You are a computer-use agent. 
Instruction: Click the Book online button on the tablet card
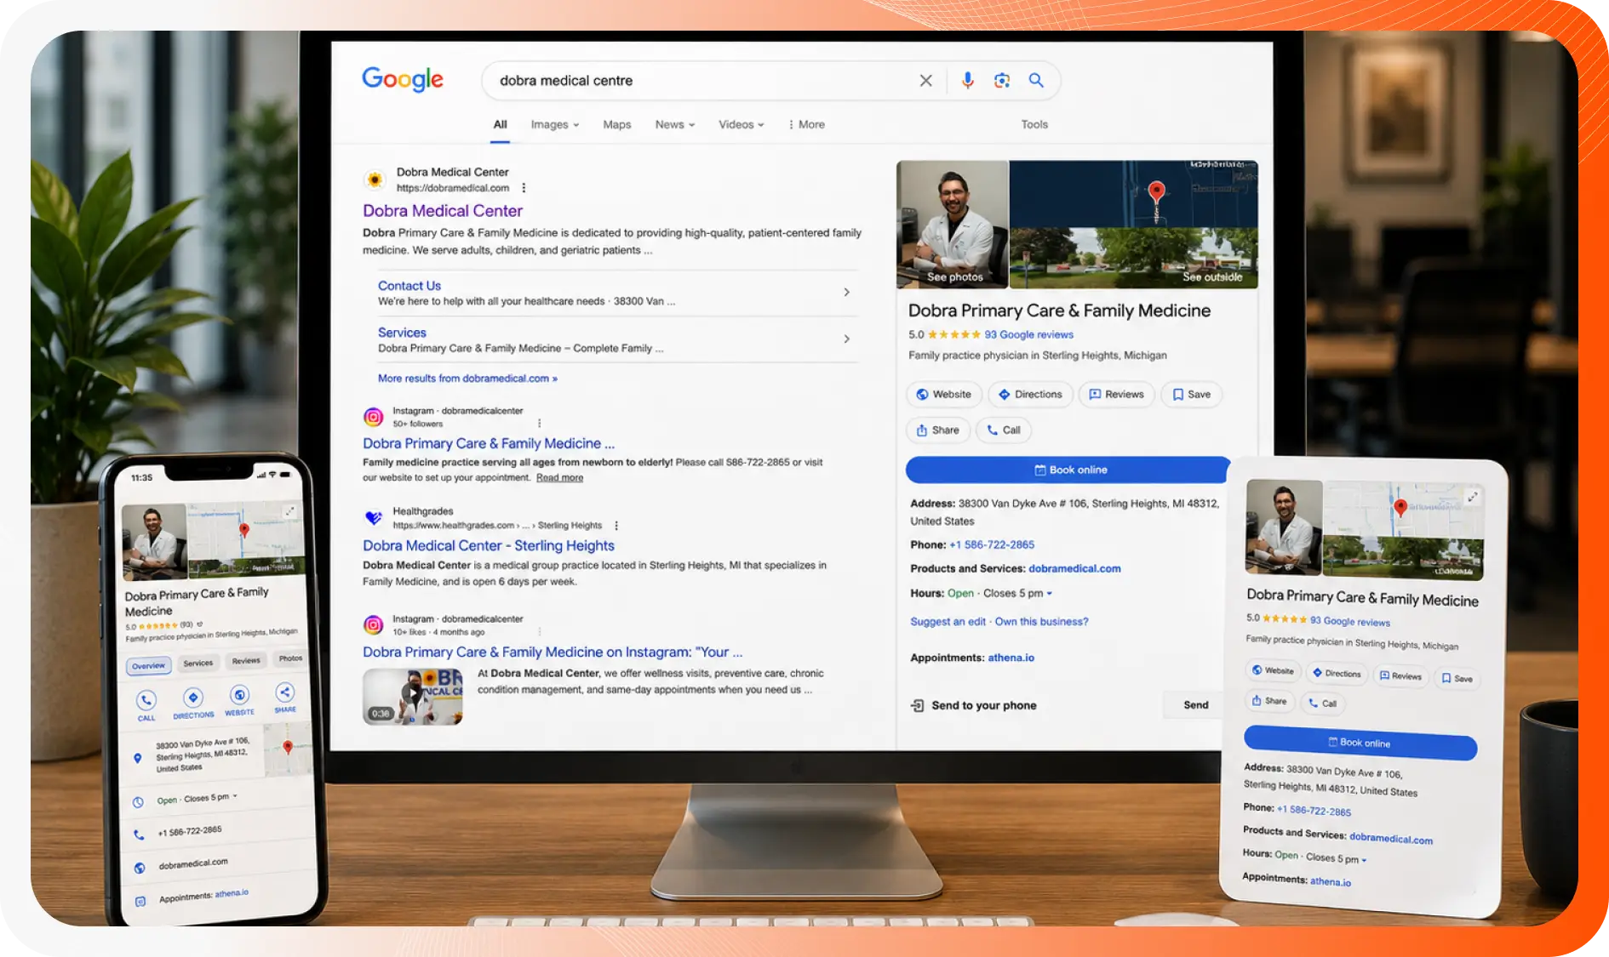coord(1360,743)
